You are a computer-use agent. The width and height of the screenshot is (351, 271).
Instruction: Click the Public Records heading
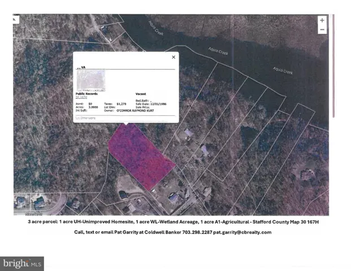pyautogui.click(x=86, y=93)
